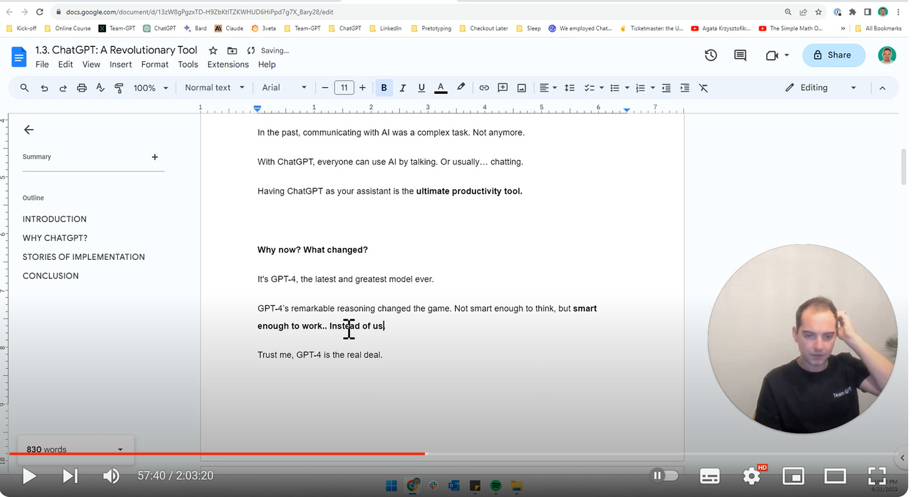Image resolution: width=912 pixels, height=497 pixels.
Task: Click the Insert image icon
Action: point(521,88)
